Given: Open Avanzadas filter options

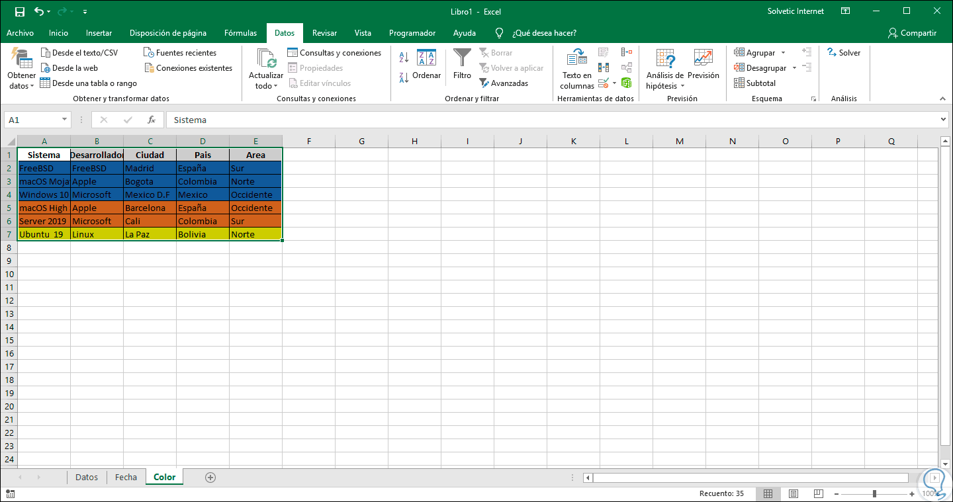Looking at the screenshot, I should point(504,83).
